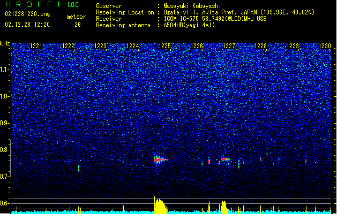This screenshot has height=214, width=337.
Task: Click the Ogata-vill. Akita-Pref. JAPAN location text
Action: pyautogui.click(x=211, y=12)
